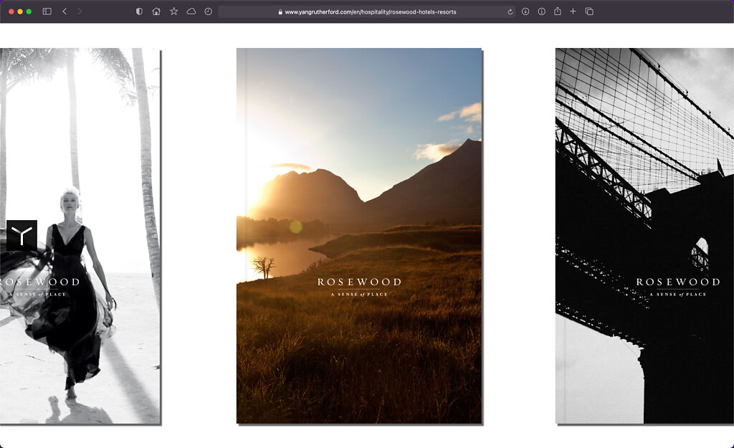Open the privacy report shield
The height and width of the screenshot is (448, 734).
(x=139, y=11)
